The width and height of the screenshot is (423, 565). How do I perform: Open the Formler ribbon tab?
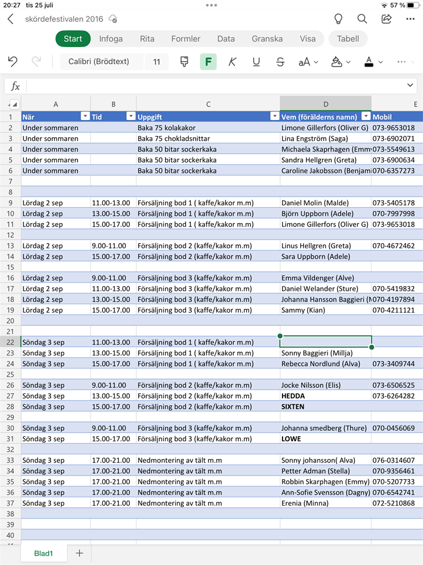[x=186, y=39]
